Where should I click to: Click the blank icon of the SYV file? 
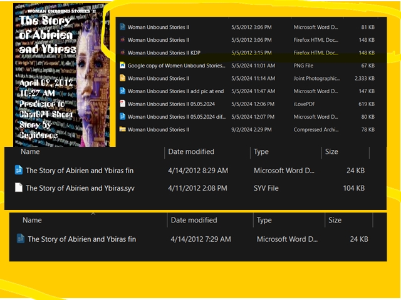pyautogui.click(x=19, y=187)
